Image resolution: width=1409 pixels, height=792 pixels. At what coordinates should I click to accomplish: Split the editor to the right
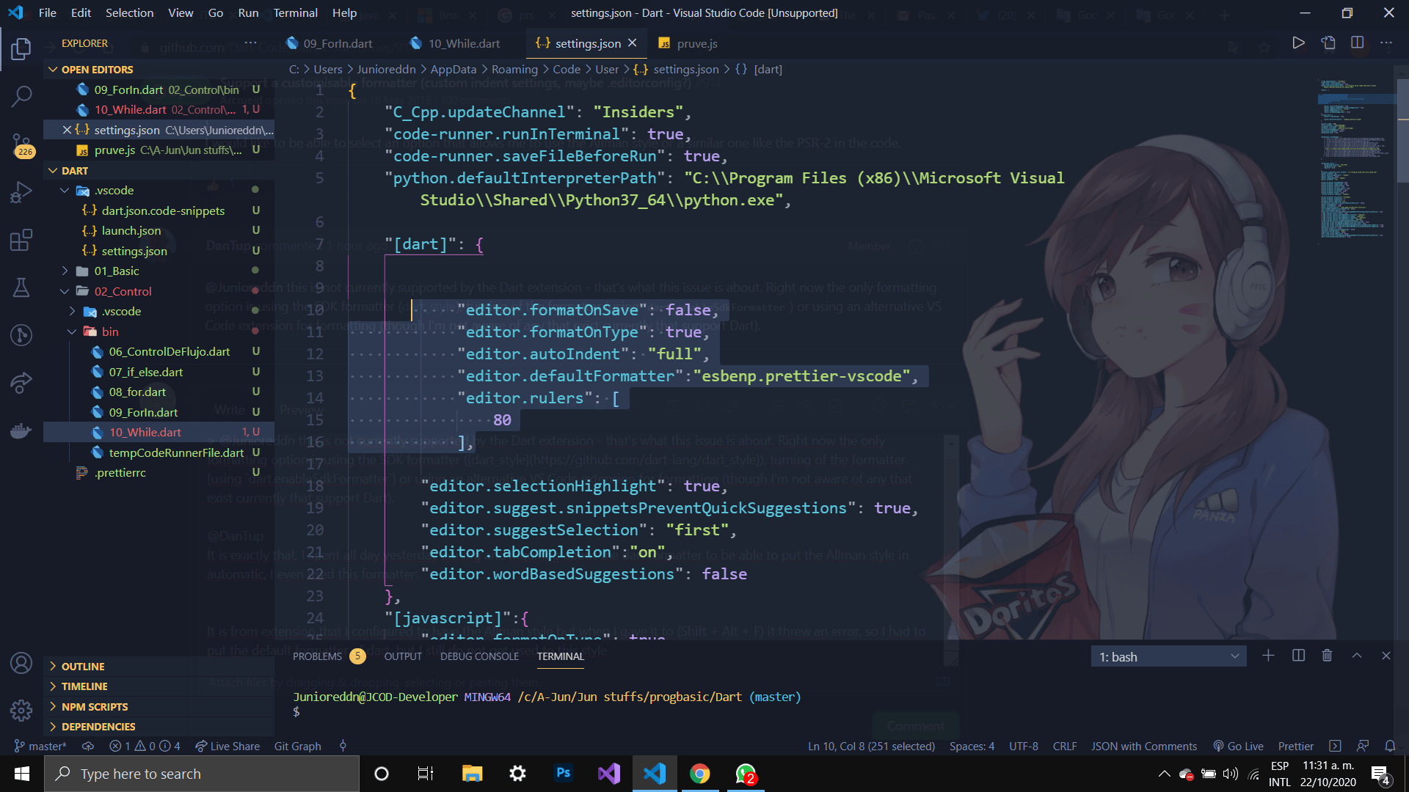(1358, 43)
